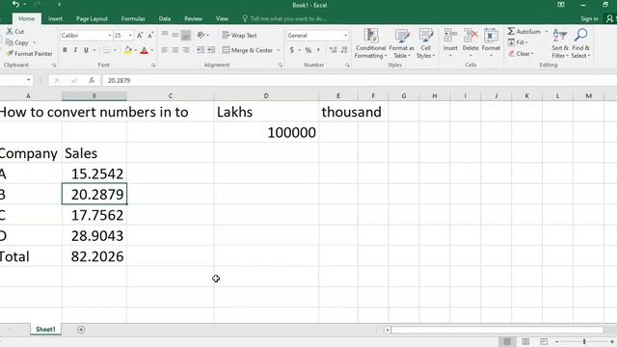Switch to the Page Layout tab
Viewport: 617px width, 347px height.
[x=92, y=18]
